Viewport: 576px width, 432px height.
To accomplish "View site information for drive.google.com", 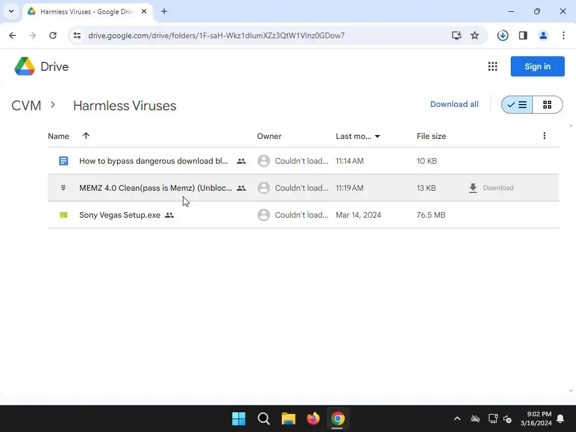I will [77, 35].
